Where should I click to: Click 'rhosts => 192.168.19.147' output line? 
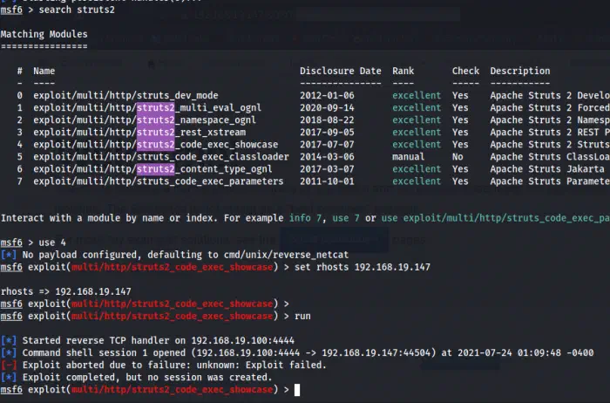65,291
